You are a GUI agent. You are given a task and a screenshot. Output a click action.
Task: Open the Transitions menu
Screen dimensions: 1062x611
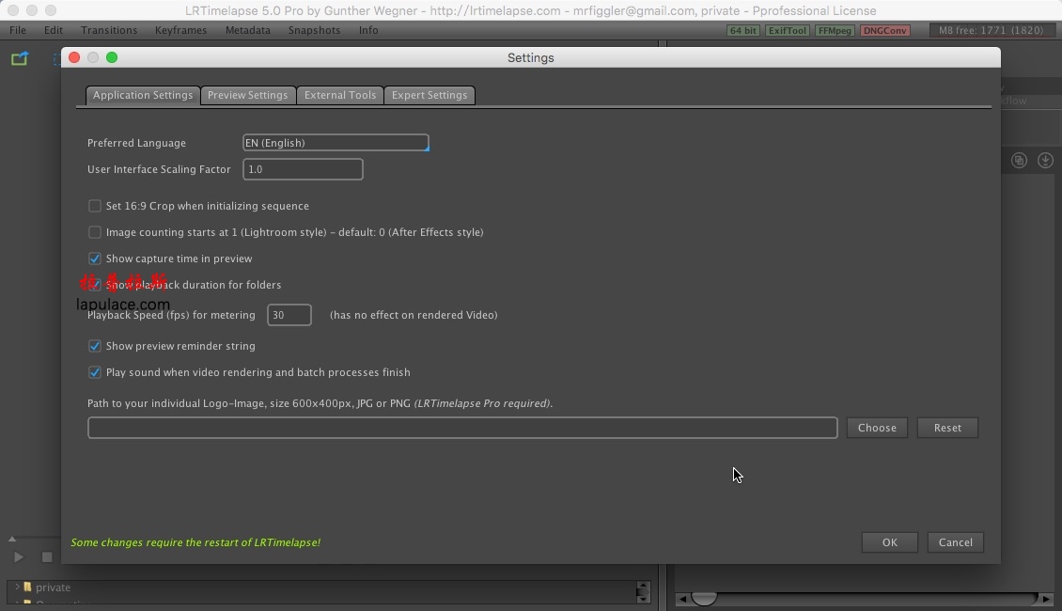[109, 30]
